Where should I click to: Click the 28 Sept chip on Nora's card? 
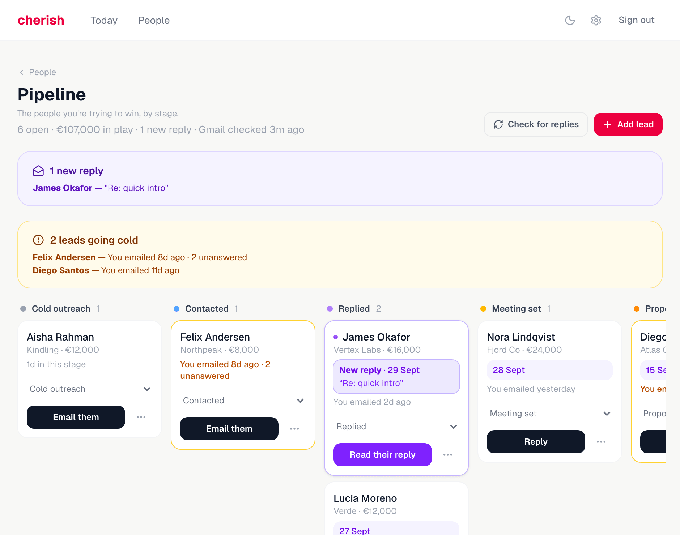click(550, 370)
